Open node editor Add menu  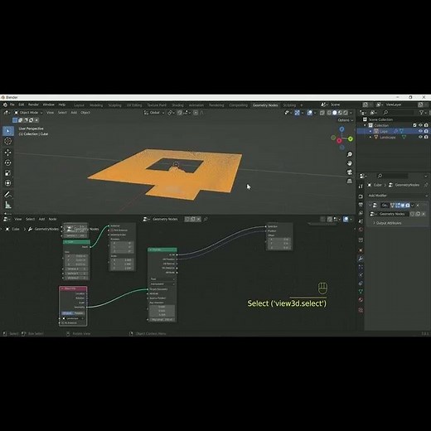(41, 219)
